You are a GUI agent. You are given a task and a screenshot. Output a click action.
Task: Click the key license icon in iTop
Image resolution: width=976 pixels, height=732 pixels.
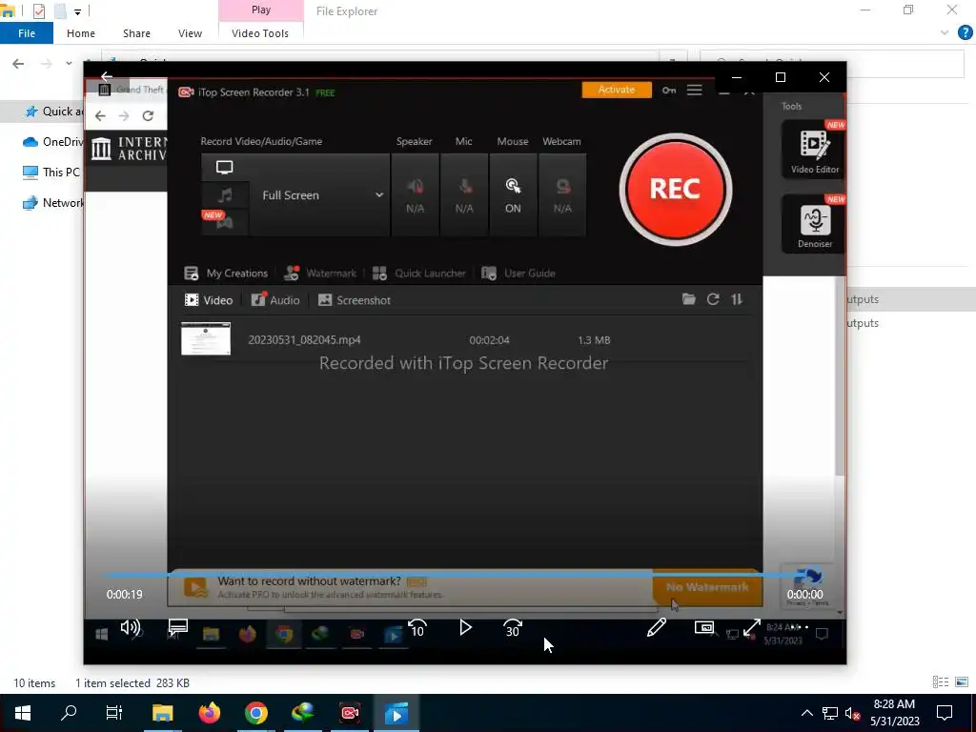coord(669,91)
